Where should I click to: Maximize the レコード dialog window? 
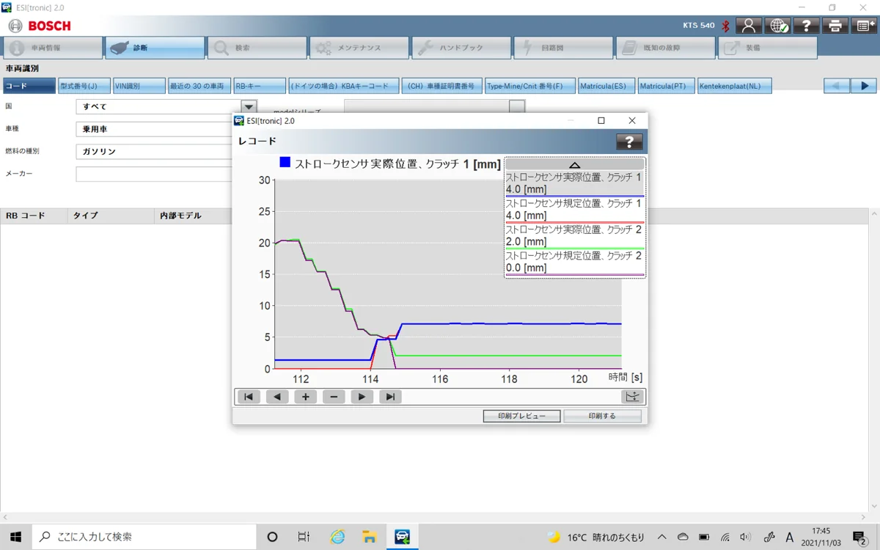tap(601, 121)
